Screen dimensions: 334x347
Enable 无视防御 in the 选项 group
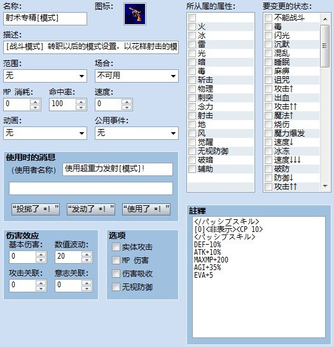[116, 287]
